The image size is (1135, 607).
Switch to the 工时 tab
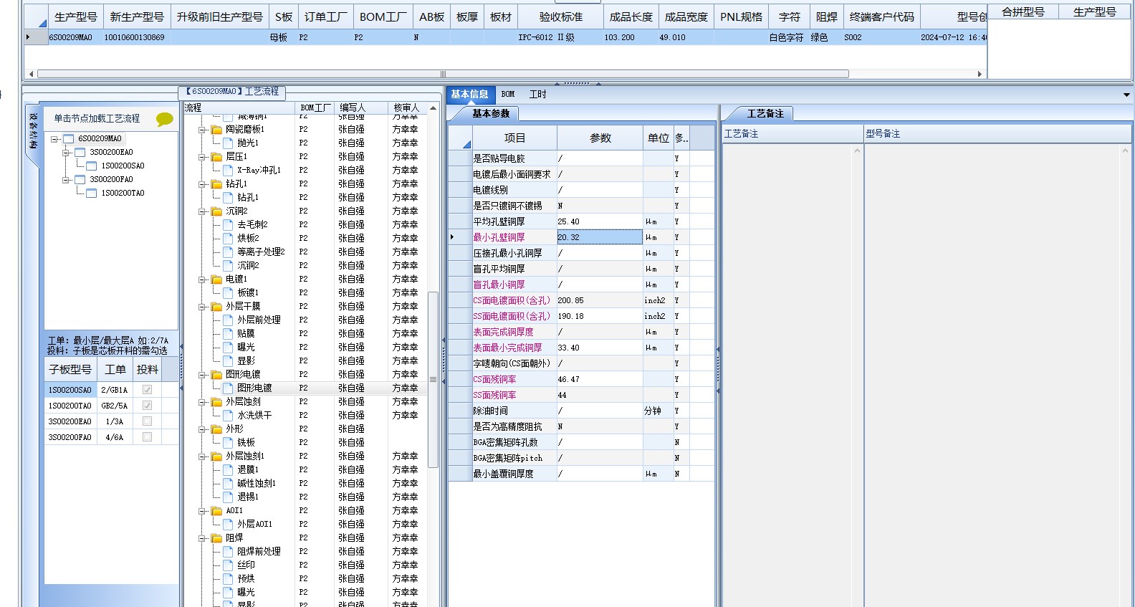pos(537,95)
